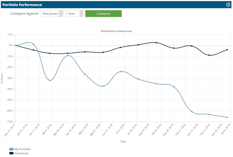Click the Performance Comparison chart title
This screenshot has height=157, width=233.
116,31
